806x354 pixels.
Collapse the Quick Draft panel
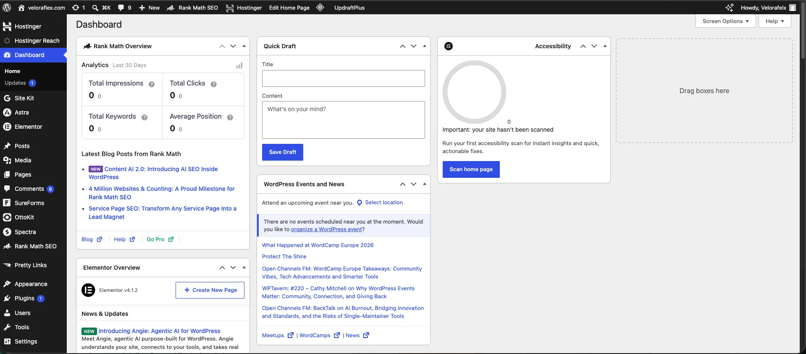coord(425,46)
